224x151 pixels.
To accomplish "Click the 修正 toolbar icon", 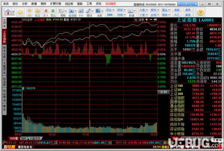I will coord(38,12).
